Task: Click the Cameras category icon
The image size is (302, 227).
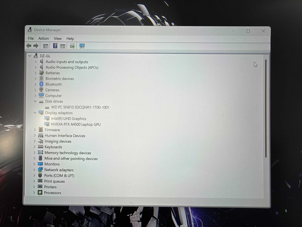Action: pos(41,90)
